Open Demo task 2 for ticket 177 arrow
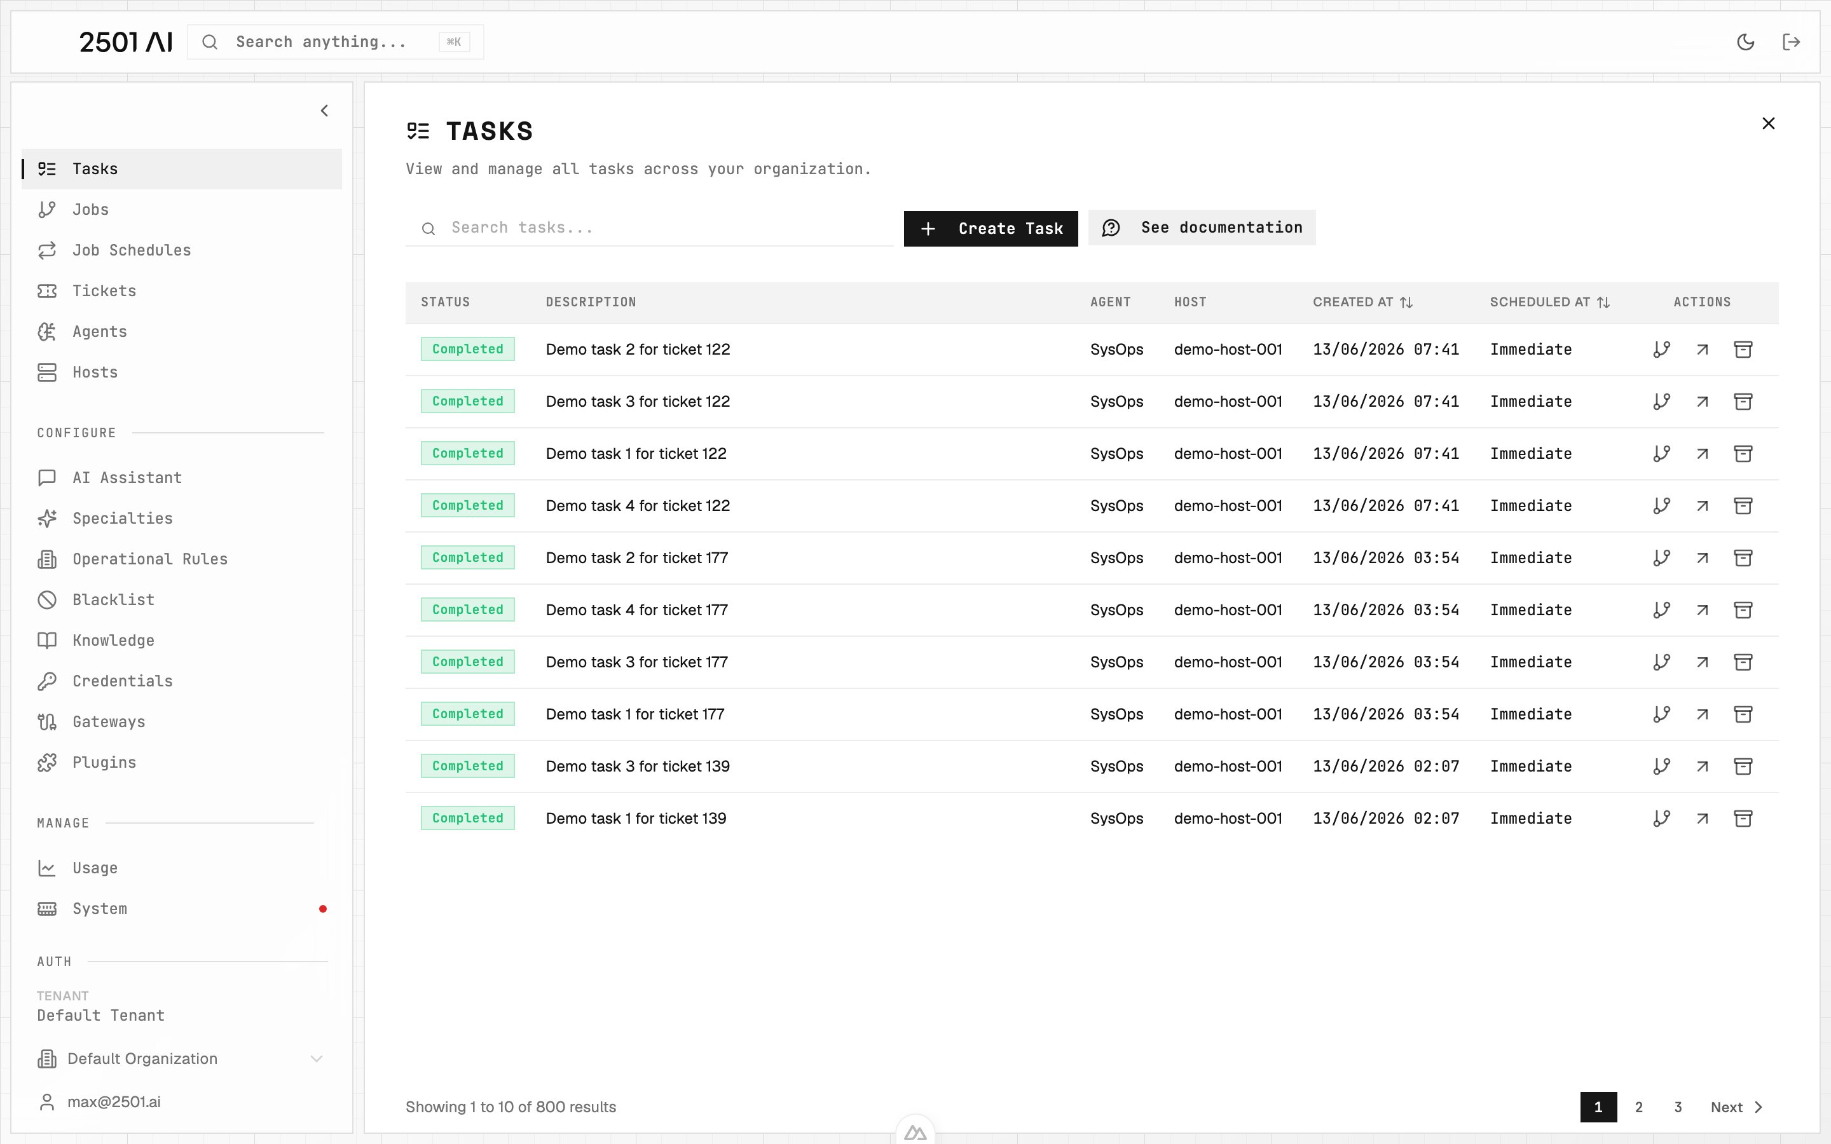 (1703, 559)
